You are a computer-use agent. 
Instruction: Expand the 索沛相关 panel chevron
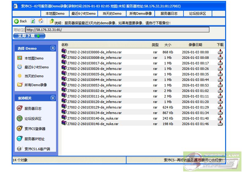(x=53, y=98)
